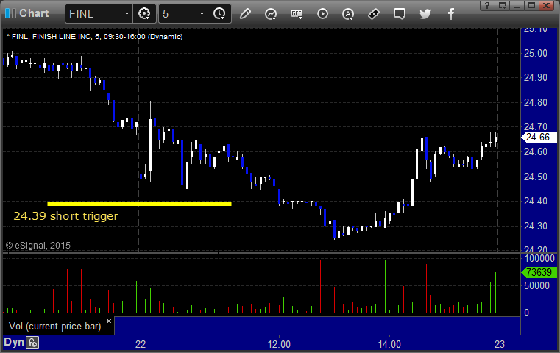Share the chart on Twitter
Screen dimensions: 560x353
(425, 14)
